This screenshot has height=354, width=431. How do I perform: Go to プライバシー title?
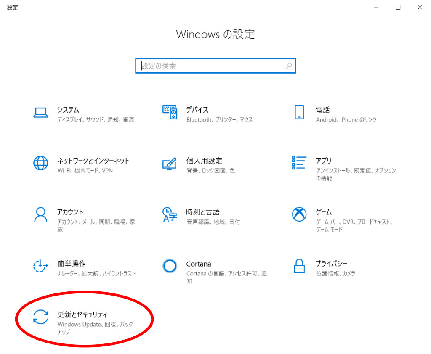point(332,264)
